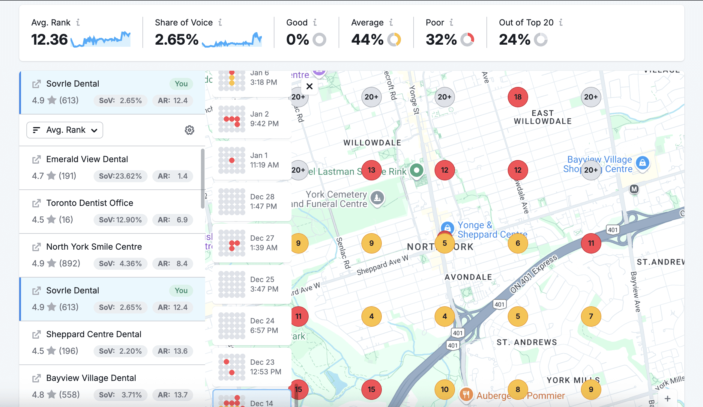Open grid settings with the gear icon
Image resolution: width=703 pixels, height=407 pixels.
(x=190, y=130)
